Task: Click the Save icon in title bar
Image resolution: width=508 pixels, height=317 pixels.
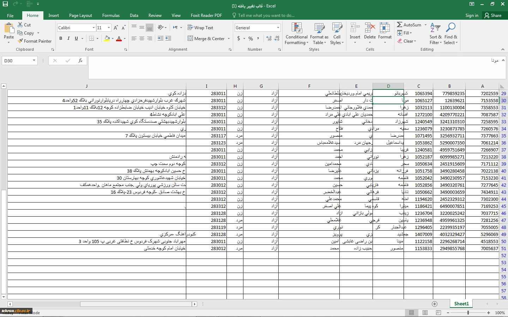Action: tap(5, 5)
